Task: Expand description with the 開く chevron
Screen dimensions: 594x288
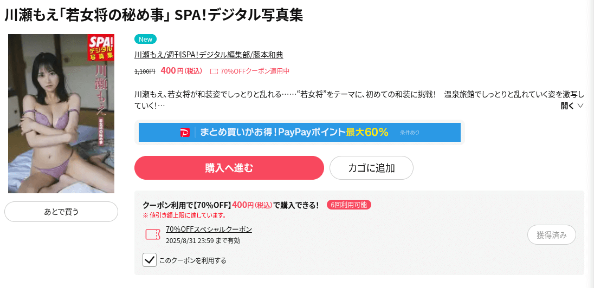Action: point(580,106)
